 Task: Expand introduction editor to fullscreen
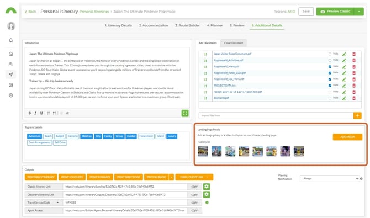coord(185,113)
